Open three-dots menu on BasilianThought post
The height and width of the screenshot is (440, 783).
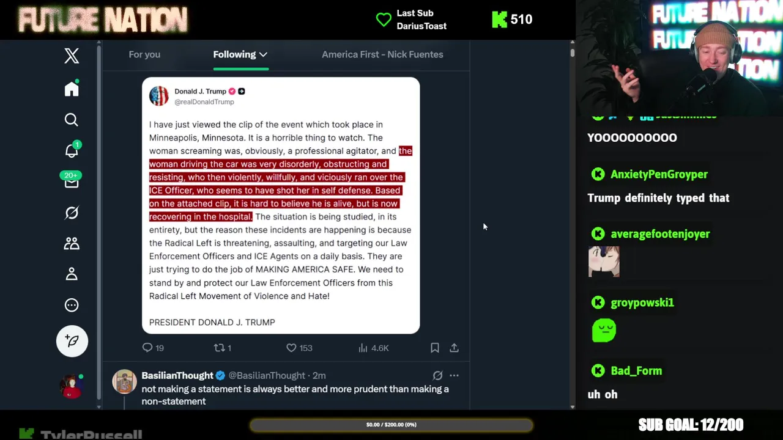coord(454,375)
